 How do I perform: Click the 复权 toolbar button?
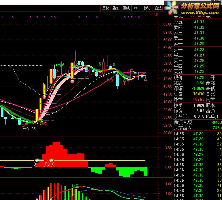pos(105,8)
